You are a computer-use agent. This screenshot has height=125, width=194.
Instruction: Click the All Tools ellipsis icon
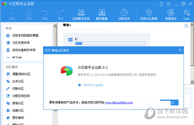click(x=8, y=57)
